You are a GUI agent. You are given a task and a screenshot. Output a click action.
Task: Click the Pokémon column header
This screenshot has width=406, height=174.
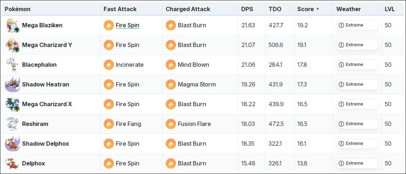(18, 9)
